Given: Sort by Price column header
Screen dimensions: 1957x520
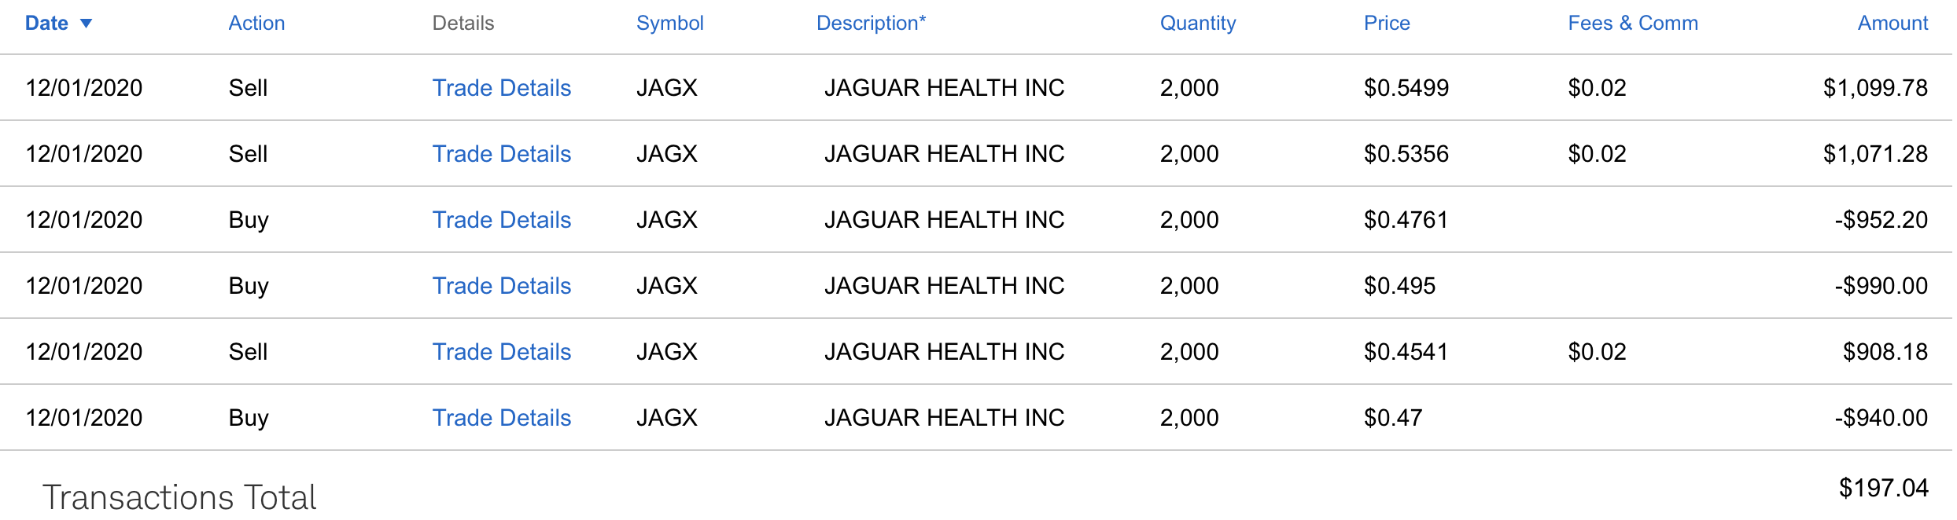Looking at the screenshot, I should pos(1386,24).
